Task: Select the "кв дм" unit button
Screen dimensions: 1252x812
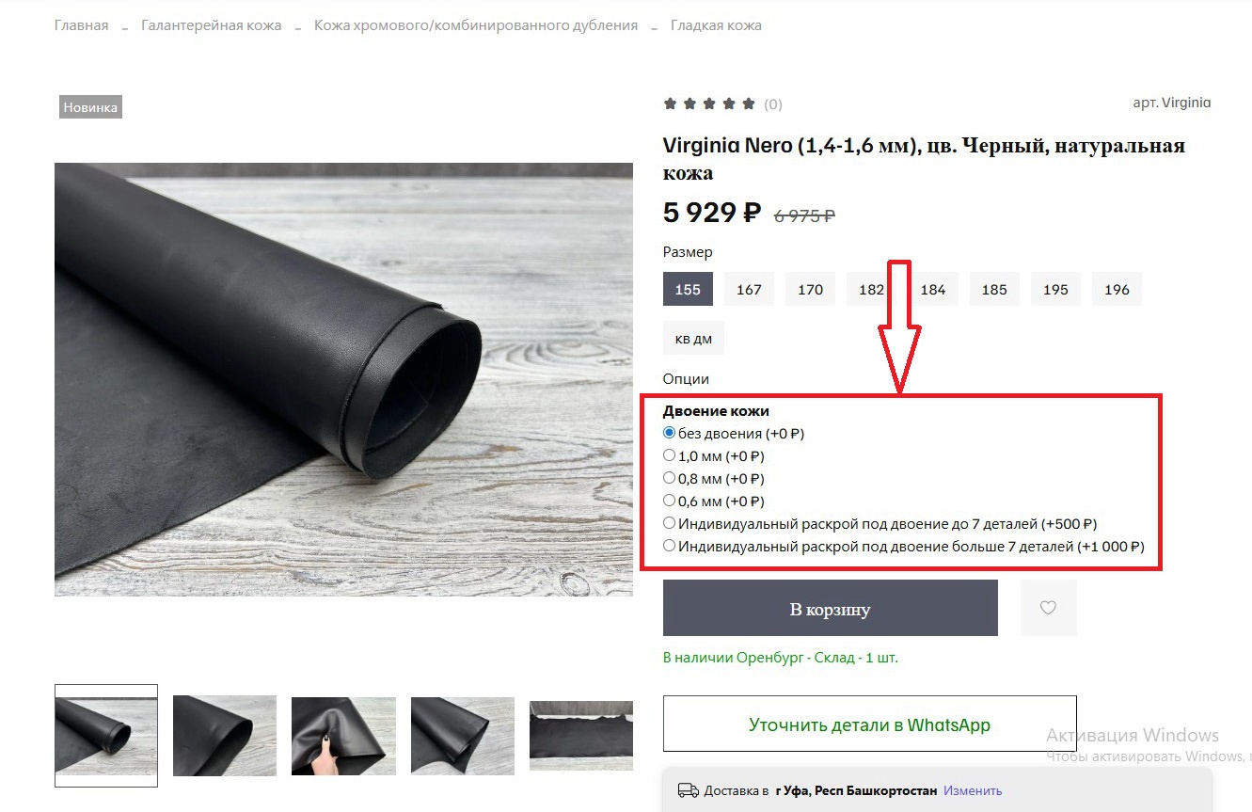Action: click(x=693, y=339)
